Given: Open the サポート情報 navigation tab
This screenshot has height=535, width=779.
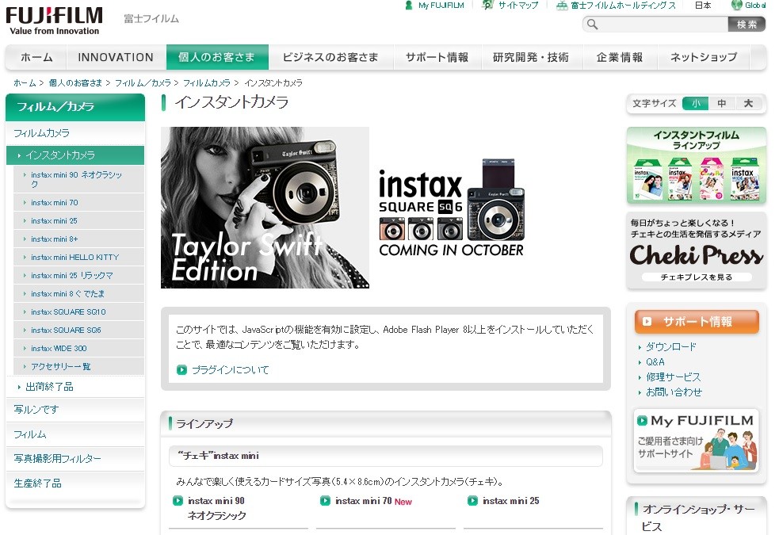Looking at the screenshot, I should pos(437,57).
